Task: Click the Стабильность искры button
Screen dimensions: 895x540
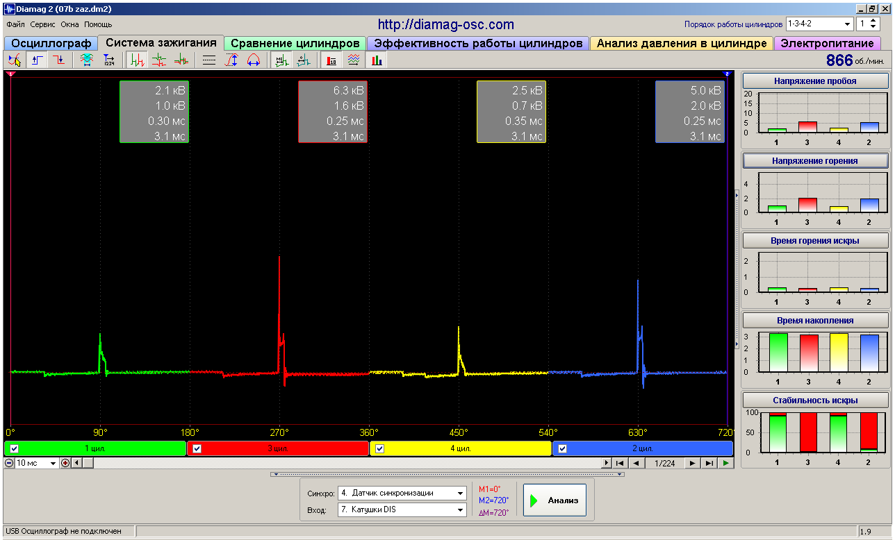Action: click(x=815, y=400)
